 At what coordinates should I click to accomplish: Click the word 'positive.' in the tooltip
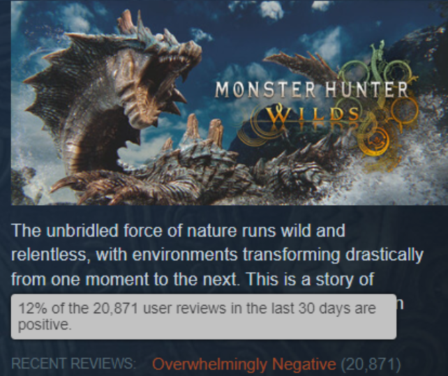click(45, 326)
